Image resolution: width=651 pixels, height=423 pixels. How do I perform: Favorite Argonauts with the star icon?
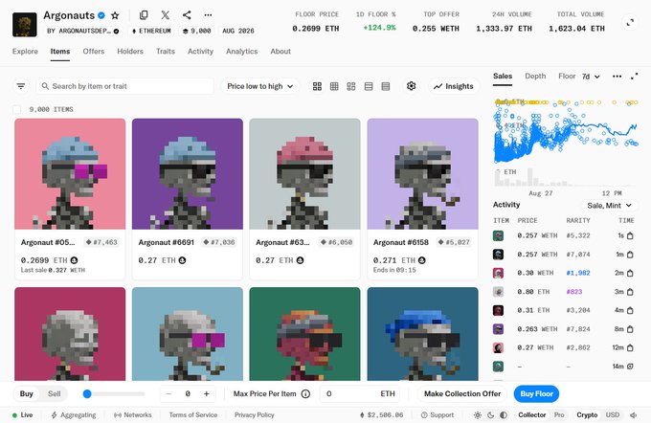click(x=115, y=15)
